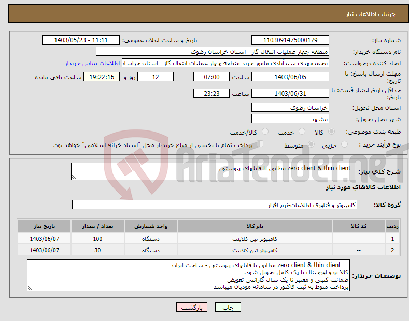Click row 2 unit cell دستگاه

pyautogui.click(x=151, y=250)
